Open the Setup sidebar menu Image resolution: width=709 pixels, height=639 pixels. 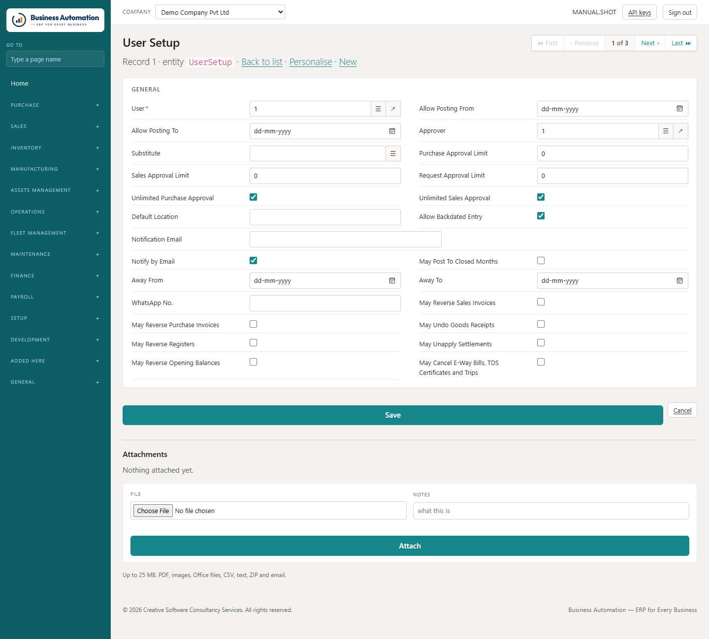(55, 318)
